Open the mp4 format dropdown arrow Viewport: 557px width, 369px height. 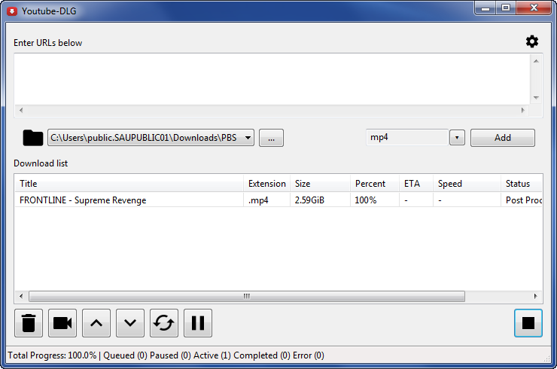[x=457, y=138]
